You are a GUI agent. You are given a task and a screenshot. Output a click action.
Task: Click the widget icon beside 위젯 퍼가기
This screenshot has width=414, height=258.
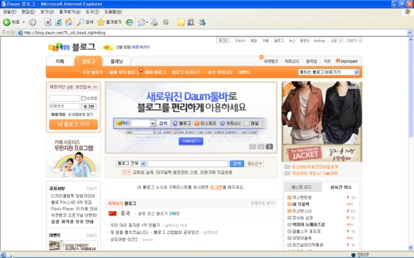pos(108,47)
